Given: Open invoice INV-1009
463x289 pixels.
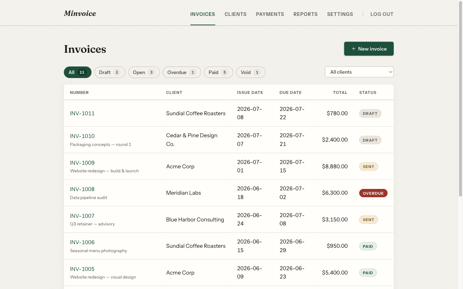Looking at the screenshot, I should coord(82,163).
